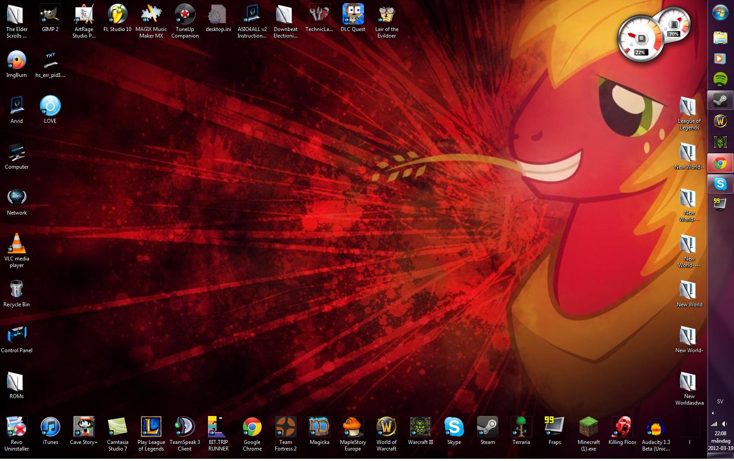Open Control Panel desktop icon
Viewport: 734px width, 461px height.
click(17, 340)
